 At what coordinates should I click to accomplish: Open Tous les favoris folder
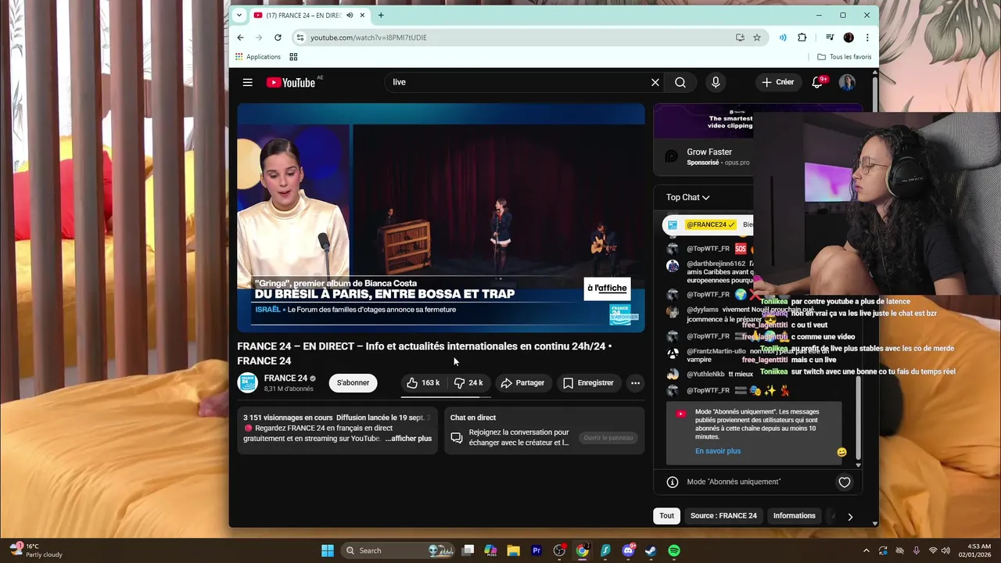844,57
